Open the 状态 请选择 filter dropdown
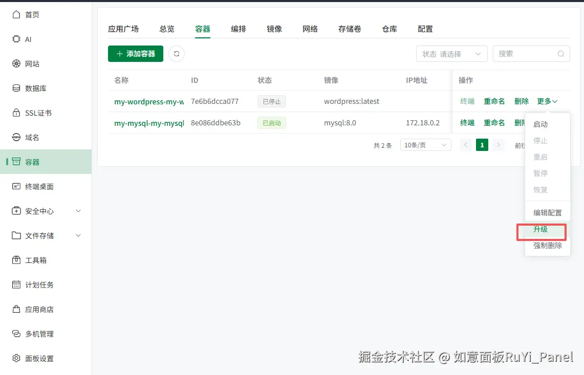Viewport: 584px width, 375px height. point(452,54)
